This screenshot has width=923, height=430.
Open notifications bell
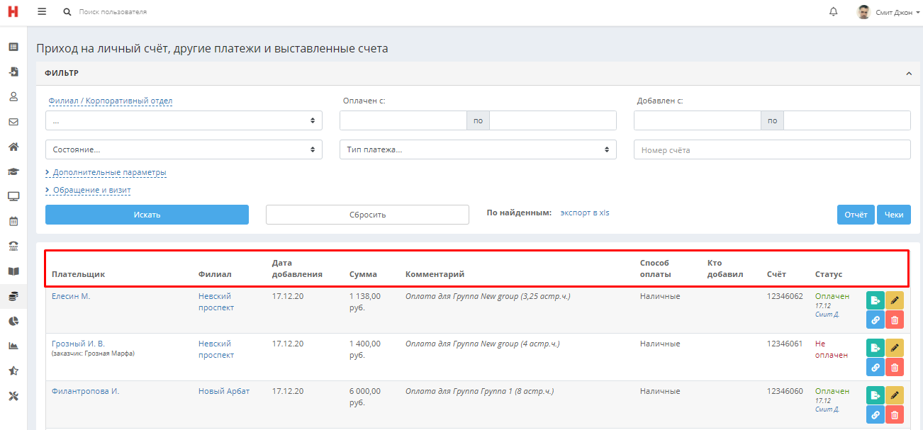[x=833, y=12]
